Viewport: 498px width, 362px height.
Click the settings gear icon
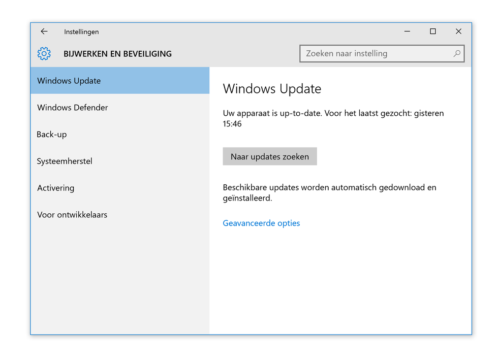(x=44, y=54)
